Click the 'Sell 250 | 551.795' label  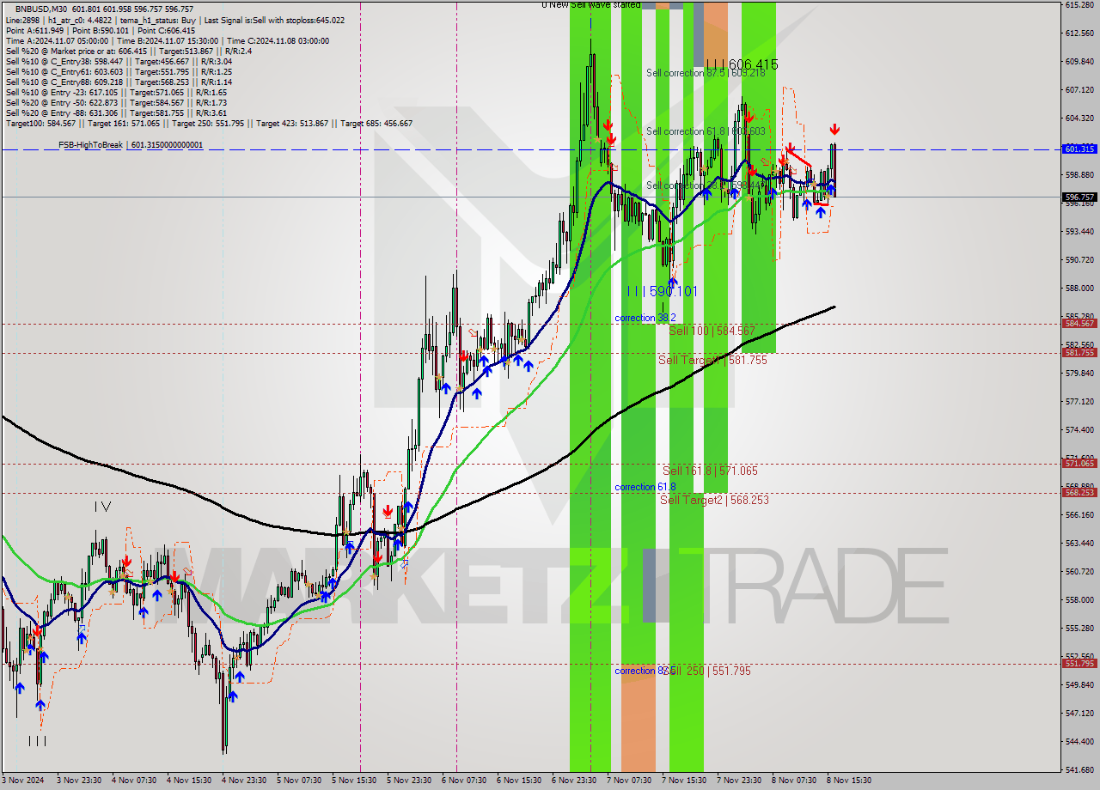(x=708, y=671)
